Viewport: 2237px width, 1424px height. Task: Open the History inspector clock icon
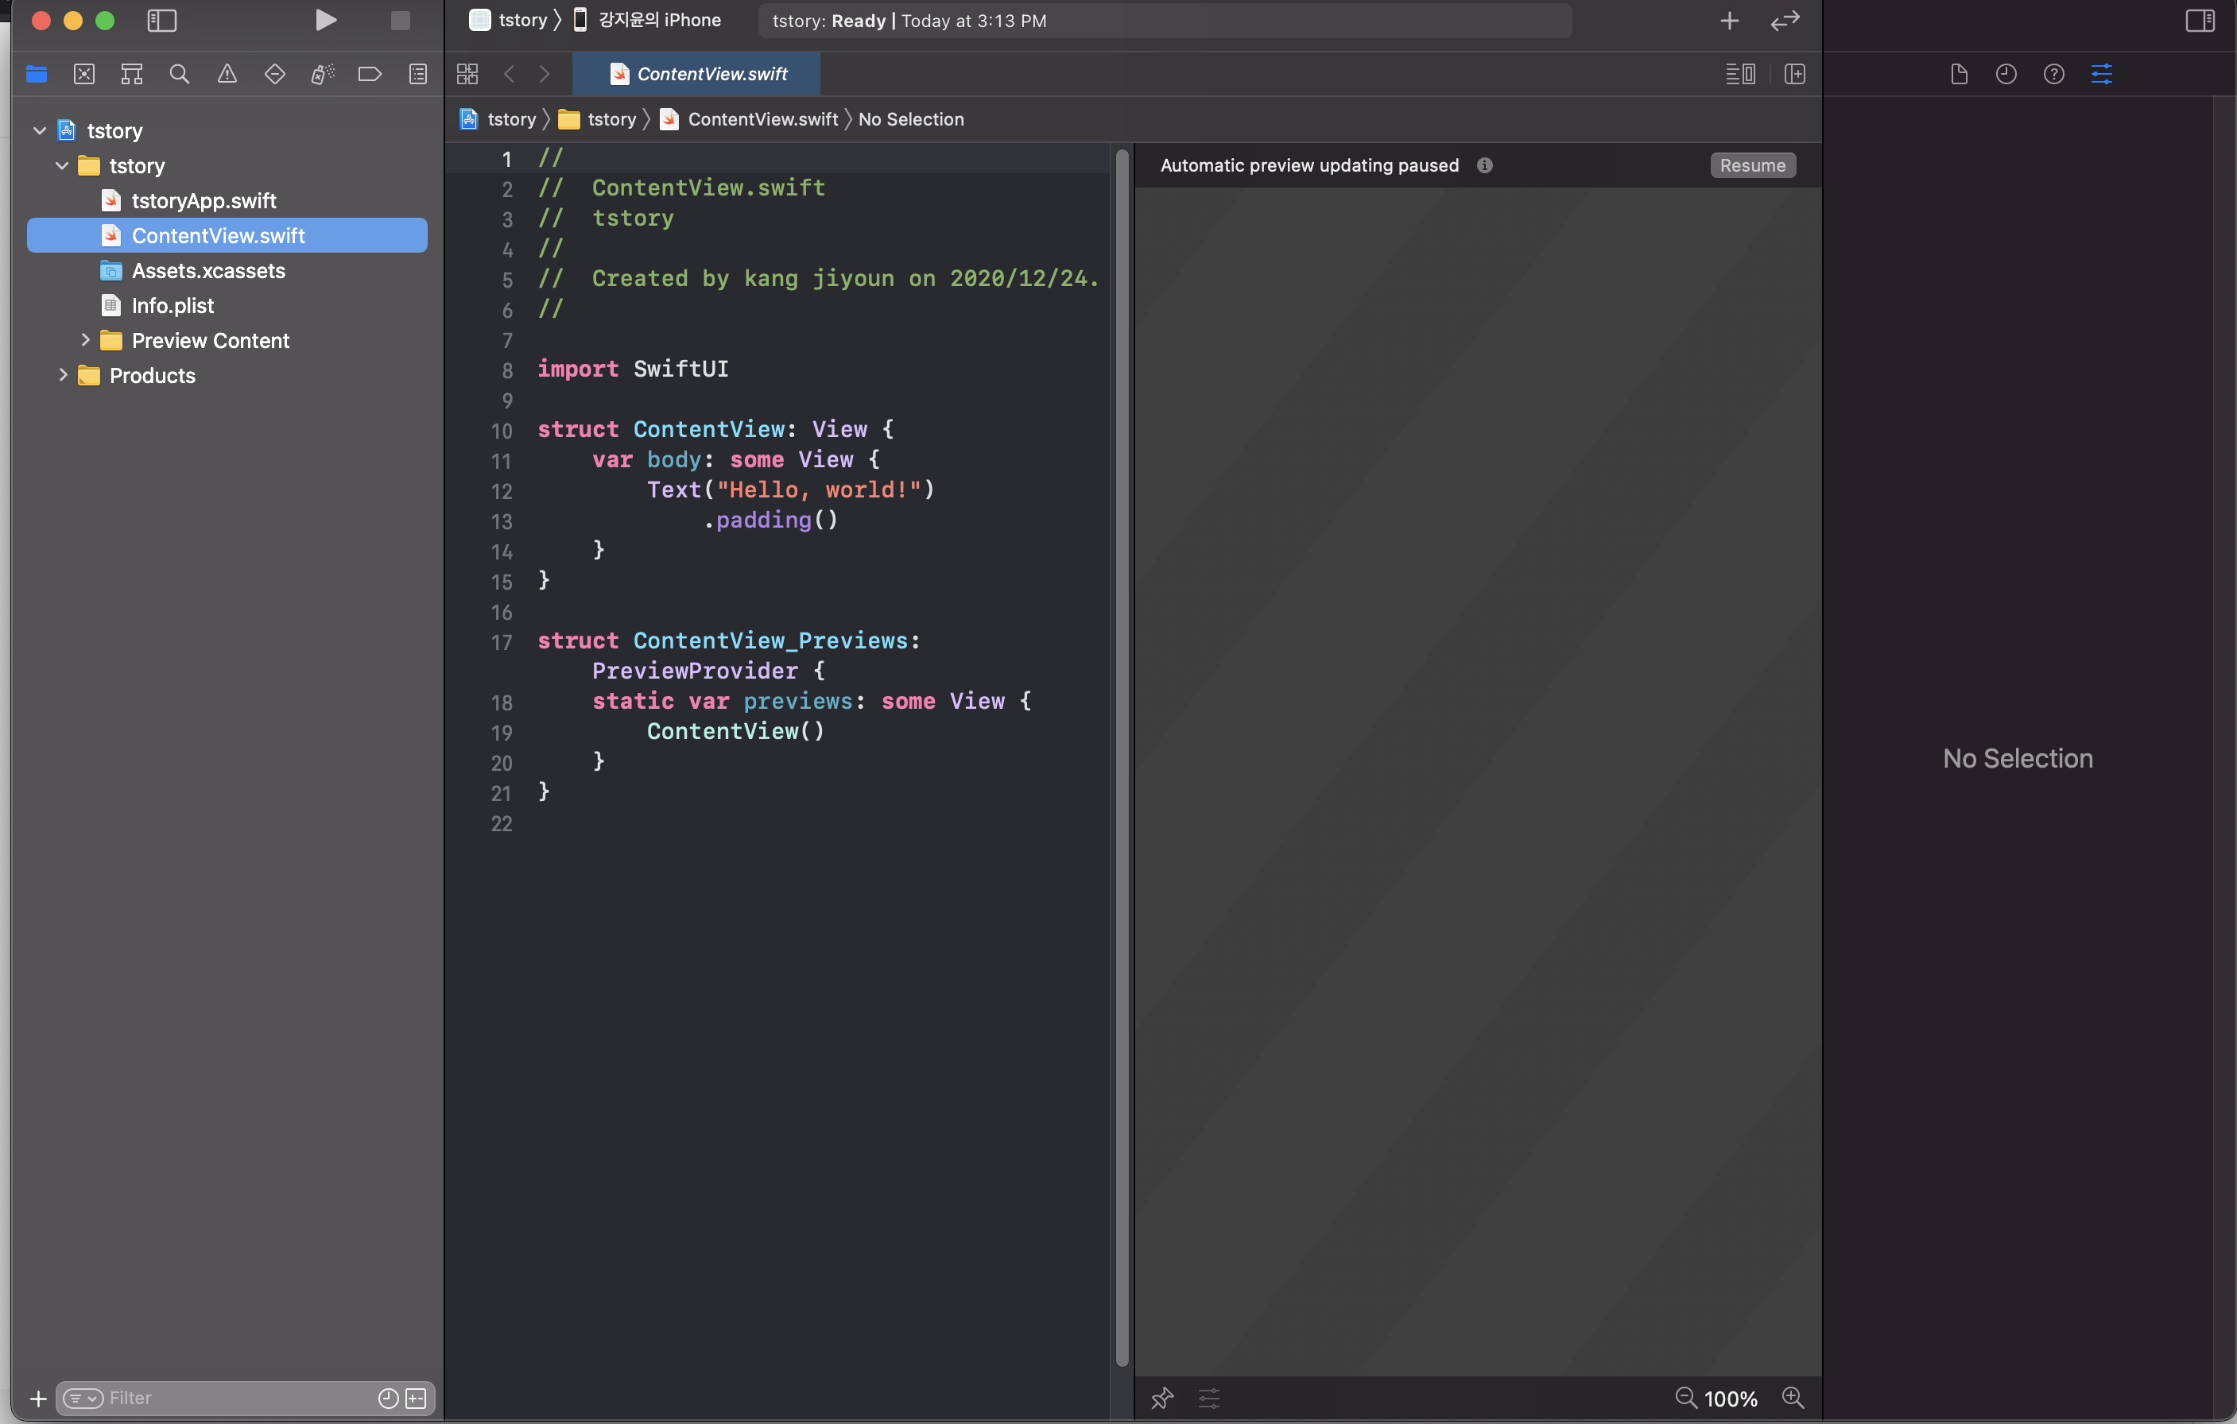tap(2006, 75)
